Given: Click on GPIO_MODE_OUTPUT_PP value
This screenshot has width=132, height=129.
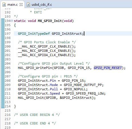Looking at the screenshot, I should 83,85.
